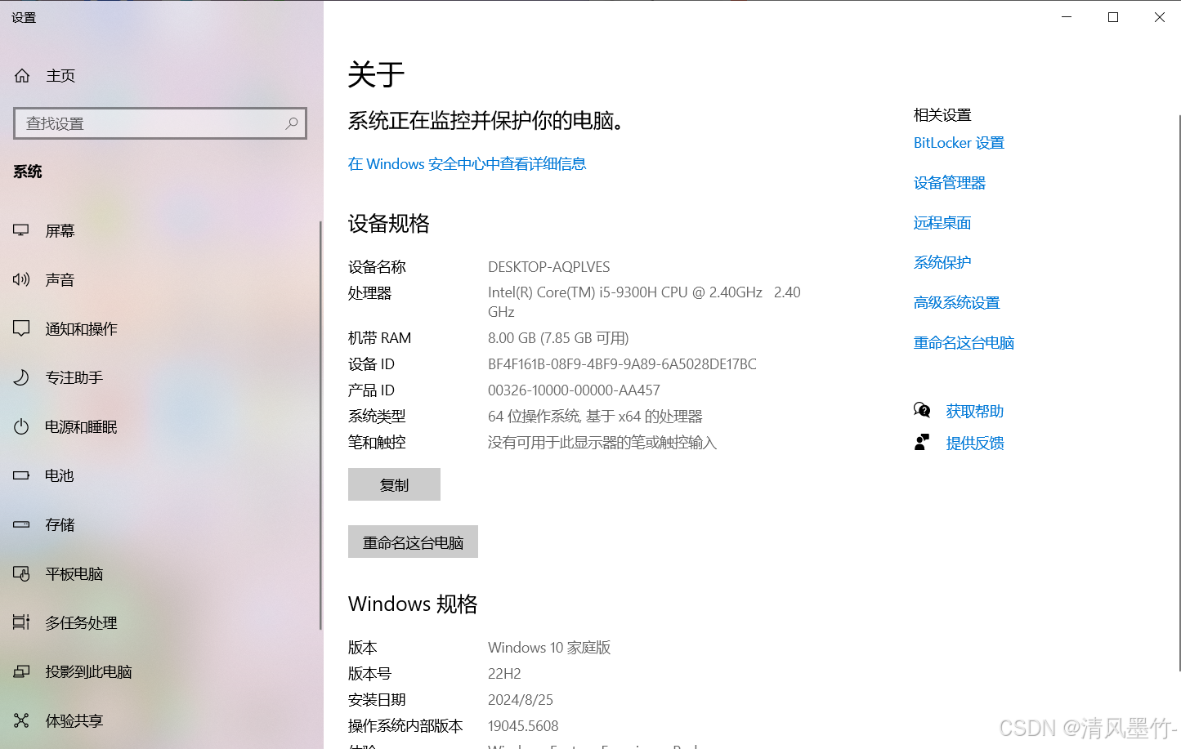Open the 主页 home icon
The height and width of the screenshot is (749, 1181).
[22, 76]
